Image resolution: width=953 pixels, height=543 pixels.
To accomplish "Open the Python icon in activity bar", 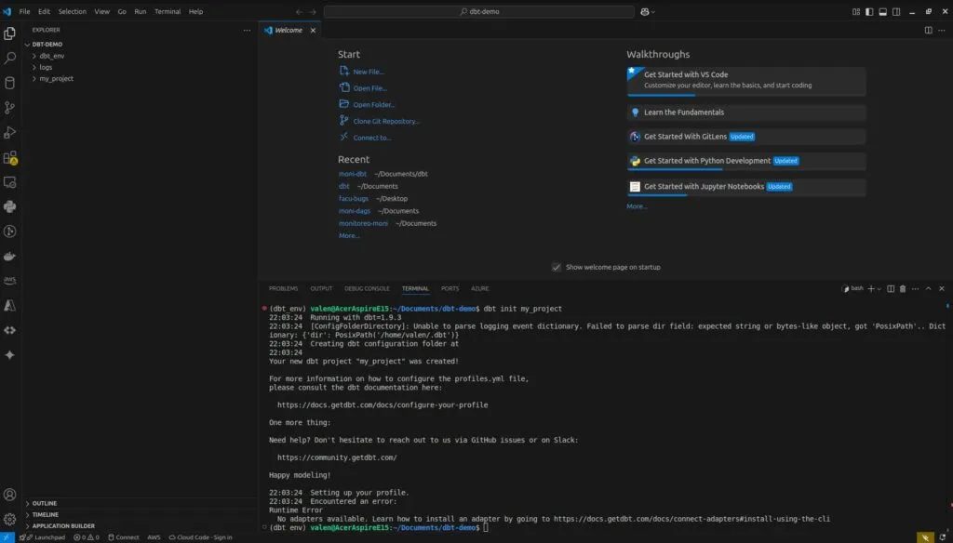I will 9,206.
